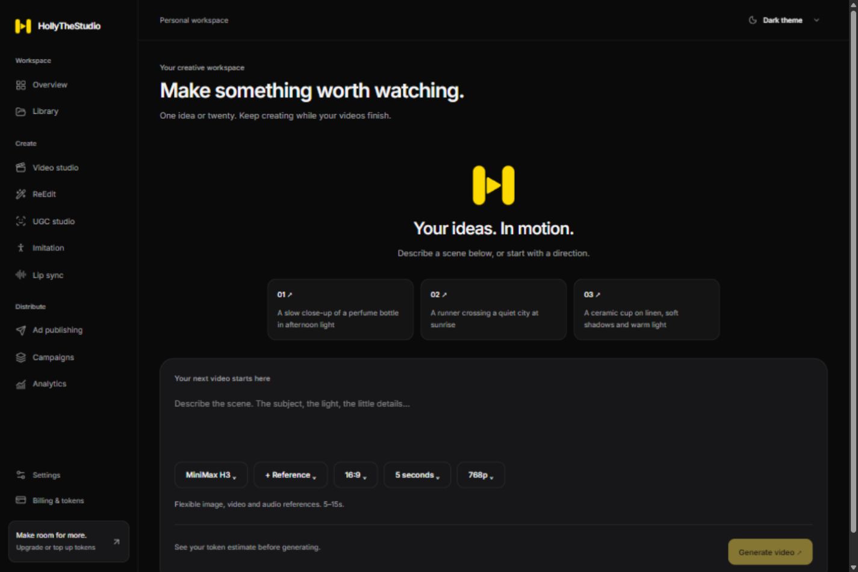Image resolution: width=858 pixels, height=572 pixels.
Task: Click the vertical page scrollbar
Action: [x=853, y=271]
